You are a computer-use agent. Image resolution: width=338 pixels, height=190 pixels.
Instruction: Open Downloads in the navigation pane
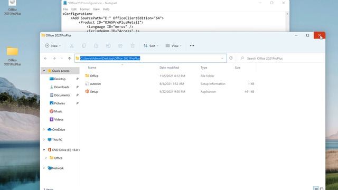pyautogui.click(x=60, y=87)
